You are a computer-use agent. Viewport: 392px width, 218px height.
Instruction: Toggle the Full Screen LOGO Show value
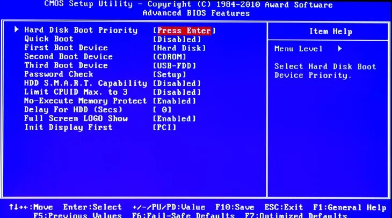pyautogui.click(x=175, y=118)
